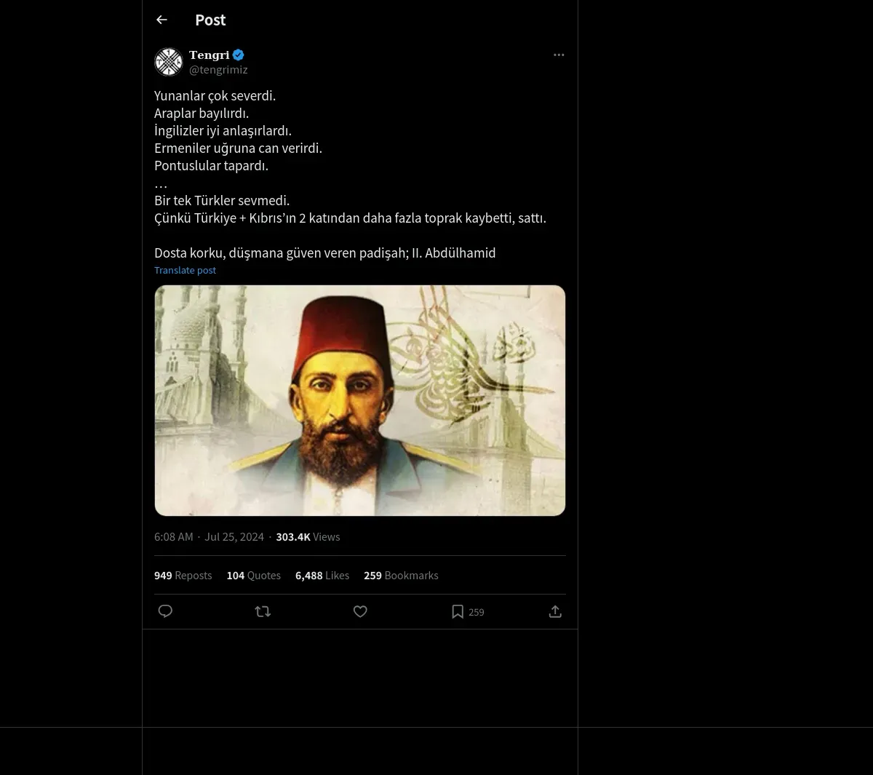The width and height of the screenshot is (873, 775).
Task: Open the three-dot more options menu
Action: pos(559,55)
